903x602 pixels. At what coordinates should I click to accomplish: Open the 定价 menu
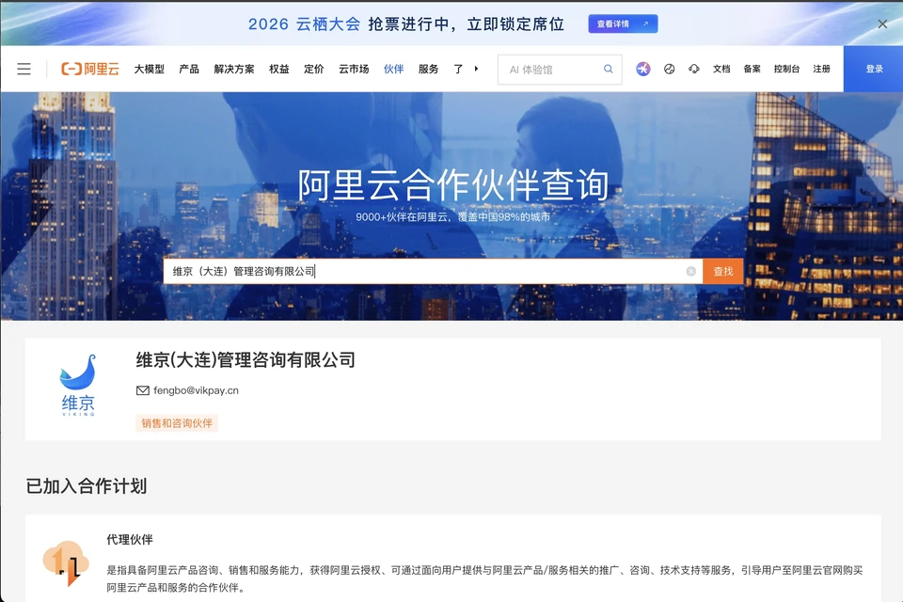pyautogui.click(x=314, y=69)
